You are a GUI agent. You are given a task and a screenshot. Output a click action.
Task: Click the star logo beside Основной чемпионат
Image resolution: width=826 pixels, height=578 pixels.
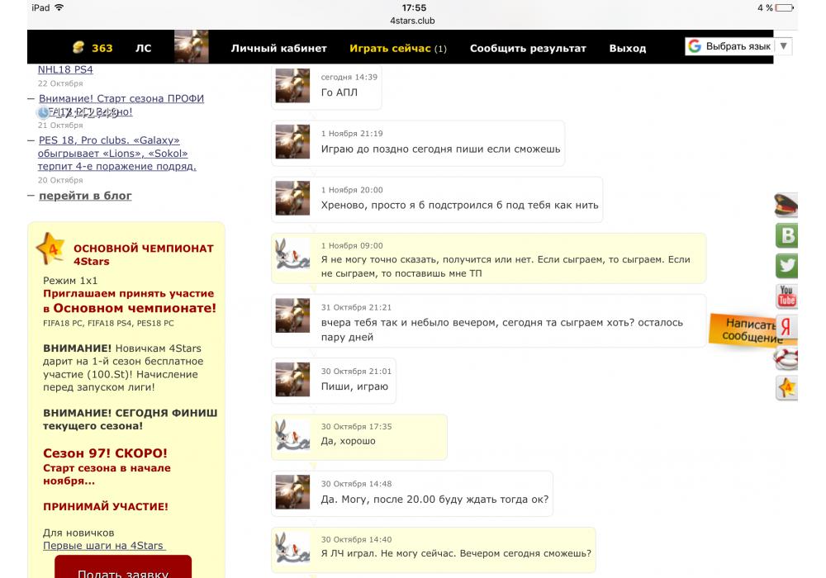click(x=51, y=248)
